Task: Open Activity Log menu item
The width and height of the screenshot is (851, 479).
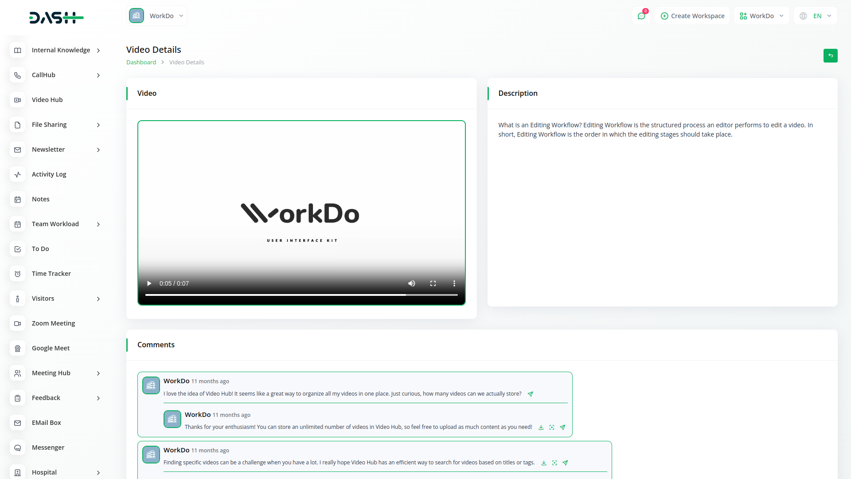Action: tap(49, 174)
